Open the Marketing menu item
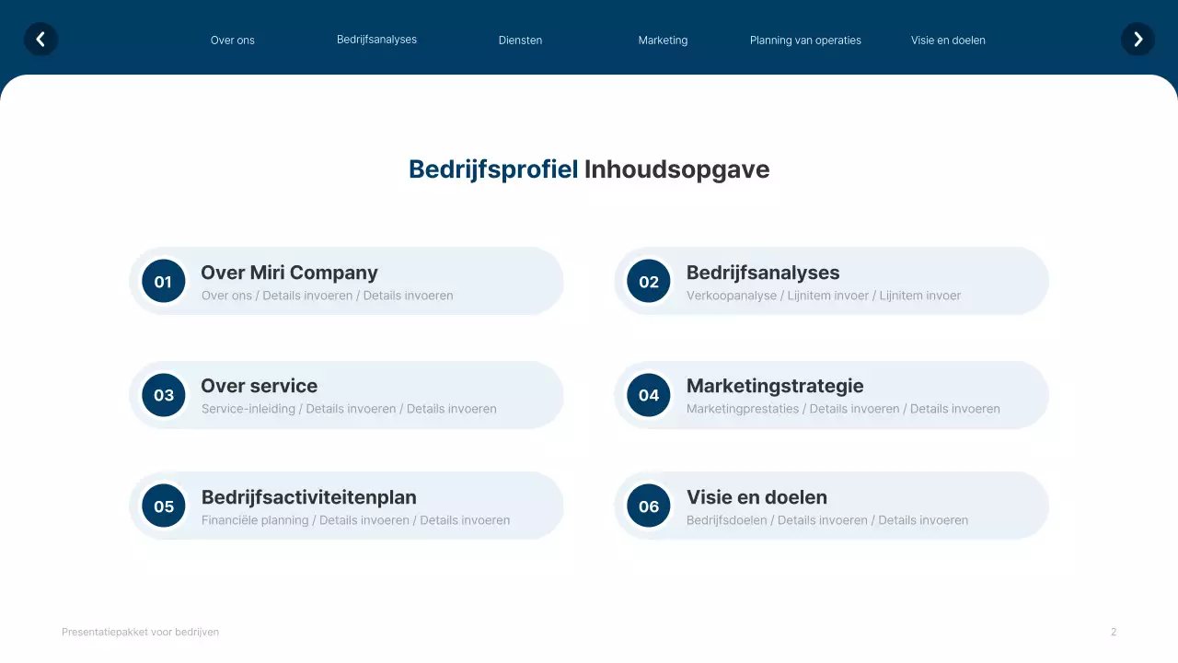This screenshot has width=1178, height=663. (663, 40)
